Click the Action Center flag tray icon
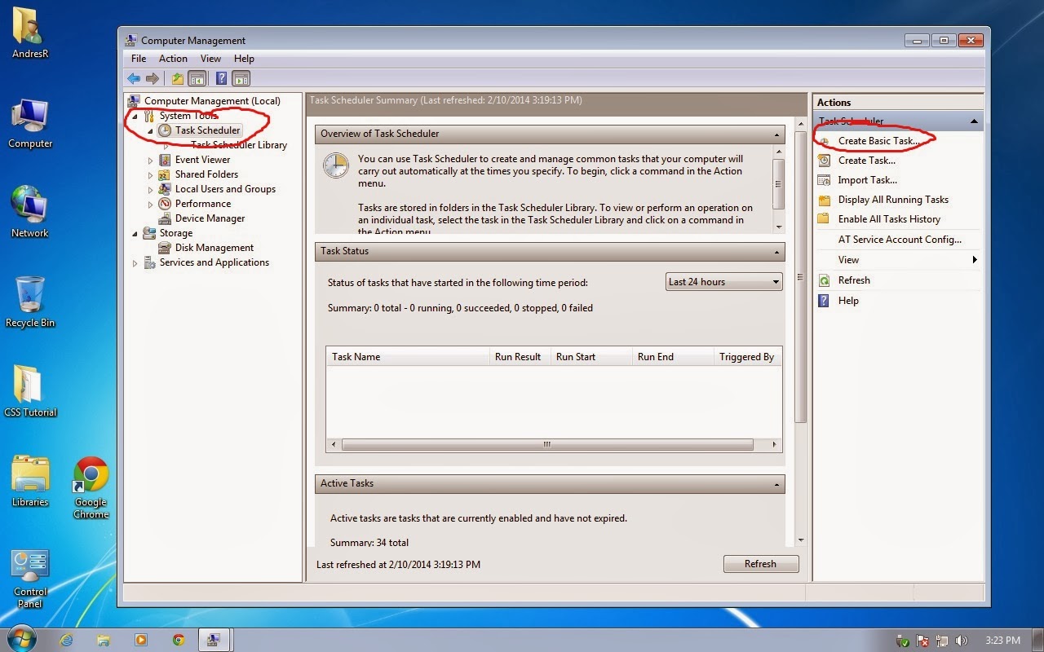This screenshot has height=652, width=1044. pyautogui.click(x=922, y=641)
